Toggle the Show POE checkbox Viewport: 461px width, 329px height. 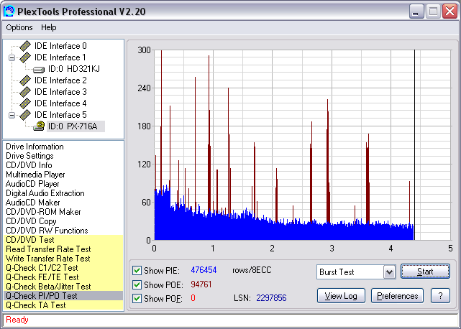tap(137, 284)
